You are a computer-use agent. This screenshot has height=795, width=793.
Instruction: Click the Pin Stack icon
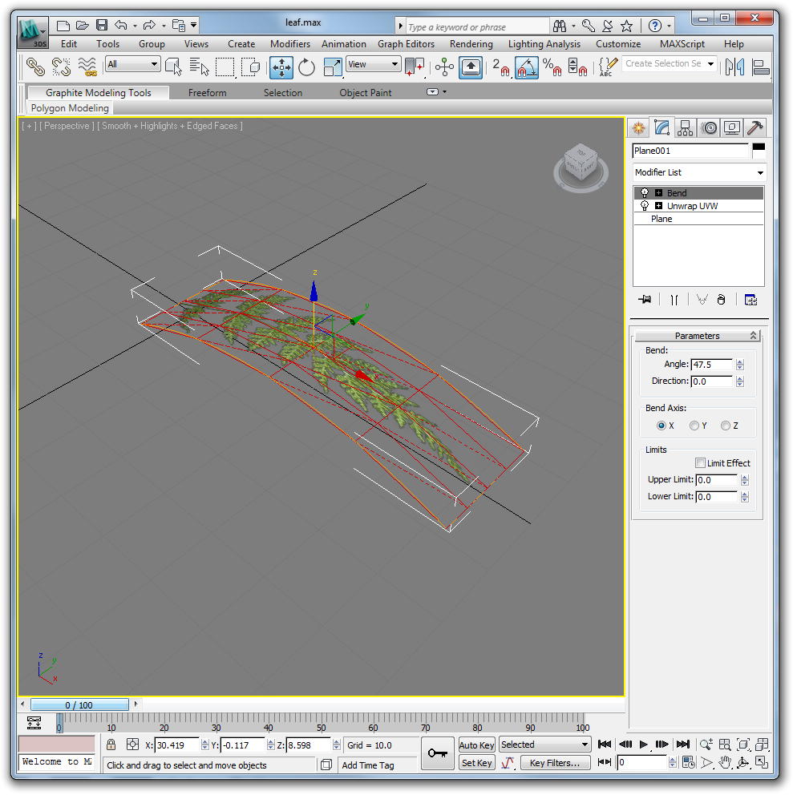(x=645, y=300)
